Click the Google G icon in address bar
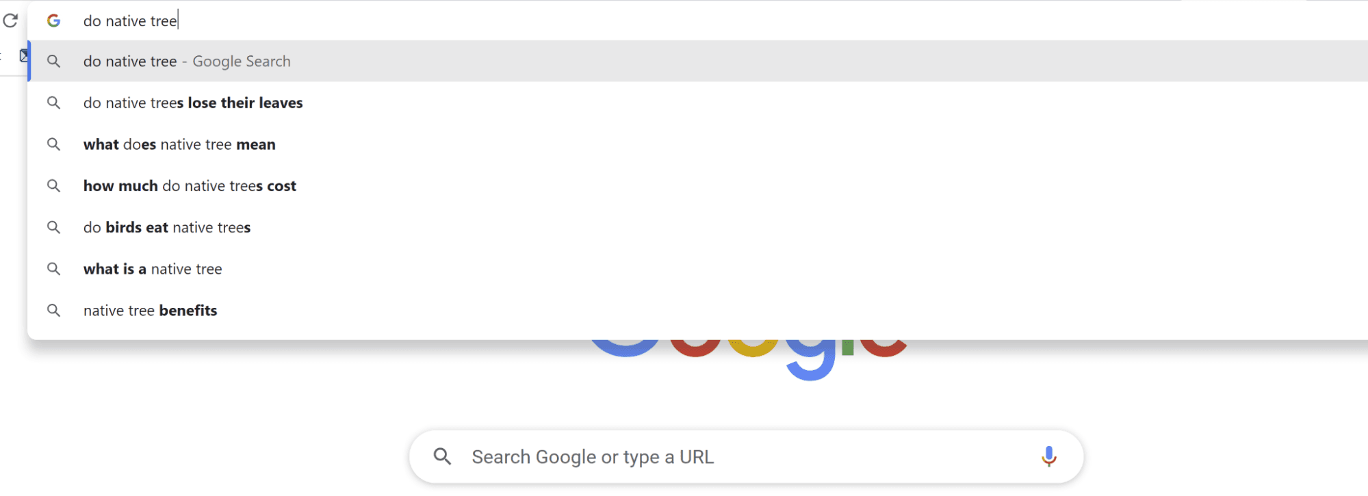 click(x=53, y=21)
